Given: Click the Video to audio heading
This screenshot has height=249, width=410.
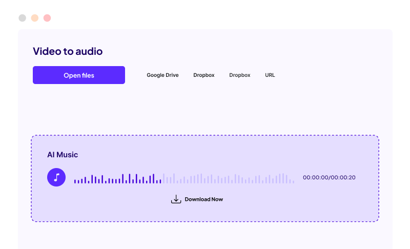Looking at the screenshot, I should [68, 51].
